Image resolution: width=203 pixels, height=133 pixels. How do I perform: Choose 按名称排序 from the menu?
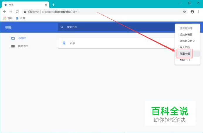[187, 28]
